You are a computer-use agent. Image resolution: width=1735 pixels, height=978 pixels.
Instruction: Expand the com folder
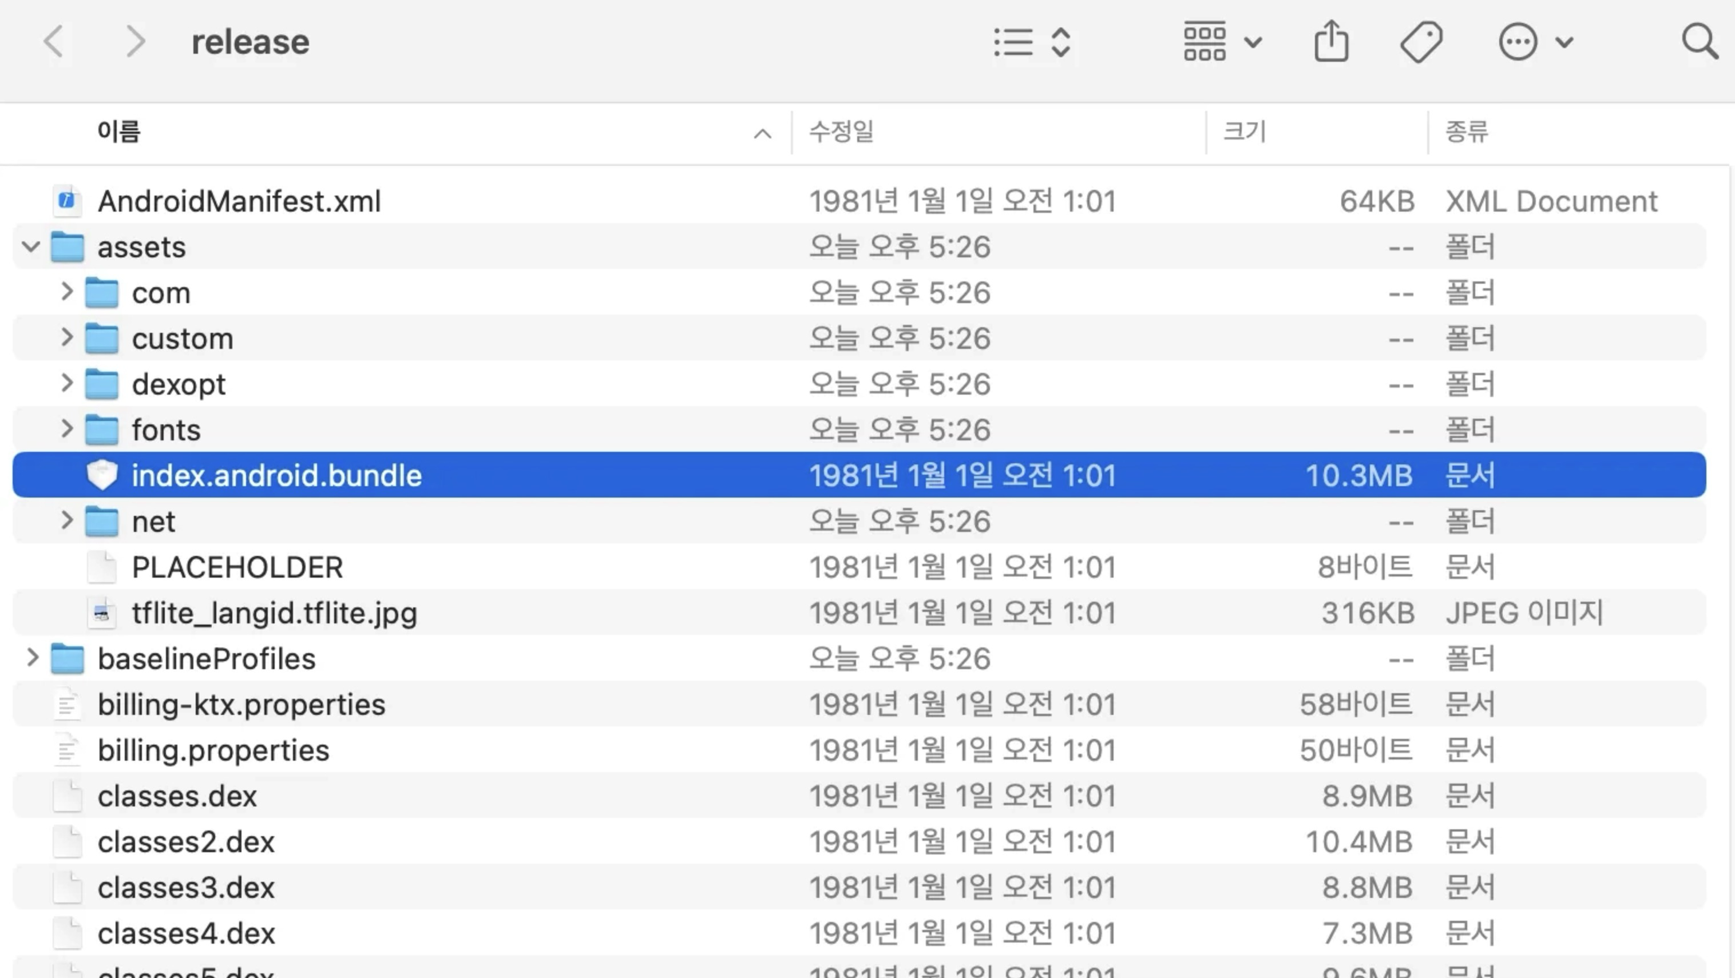click(66, 292)
